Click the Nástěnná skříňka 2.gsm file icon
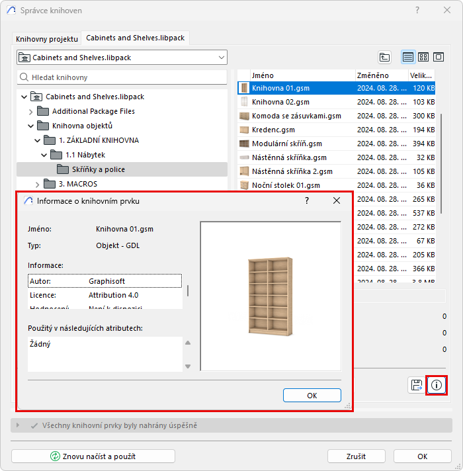The height and width of the screenshot is (471, 463). click(x=244, y=171)
